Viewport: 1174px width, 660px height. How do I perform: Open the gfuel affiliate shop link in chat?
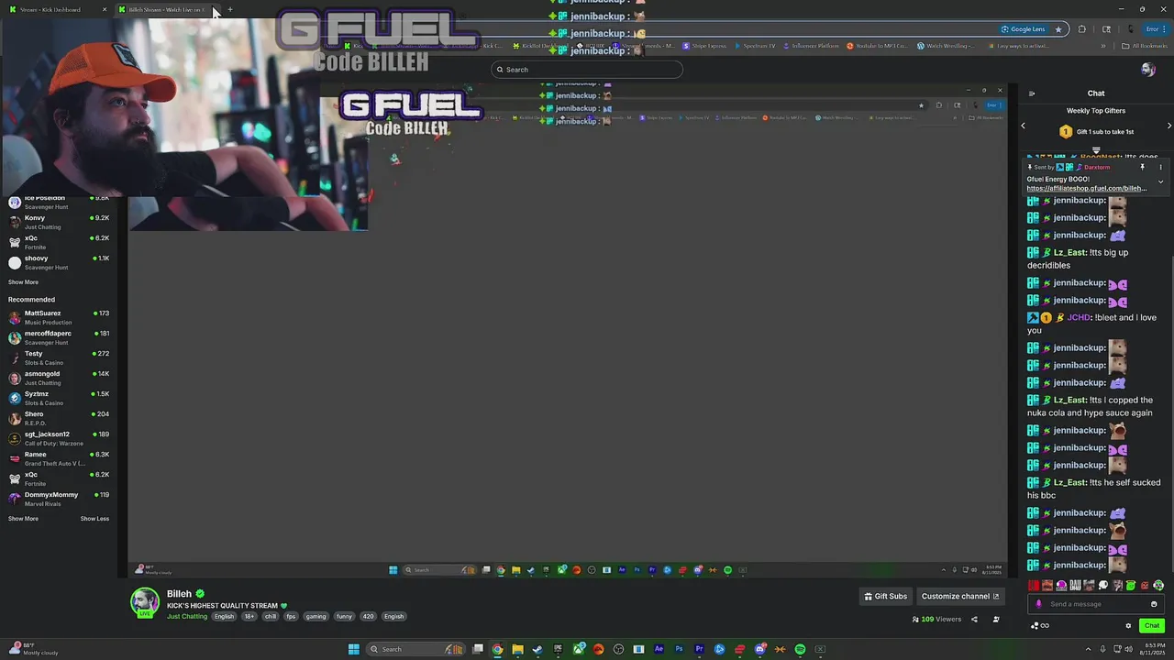(x=1087, y=188)
